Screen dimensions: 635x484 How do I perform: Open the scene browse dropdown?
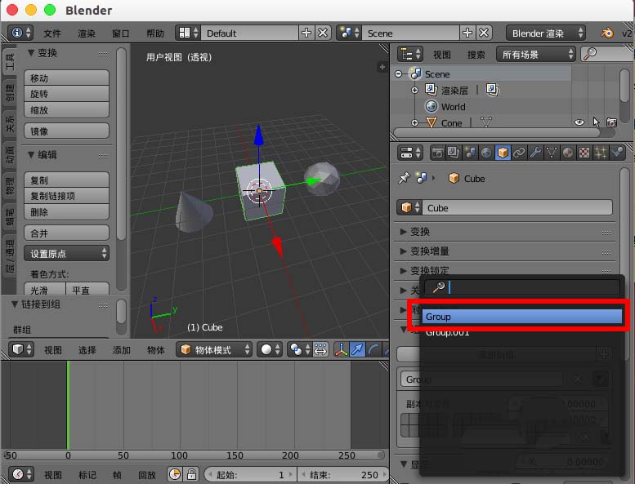(x=349, y=33)
